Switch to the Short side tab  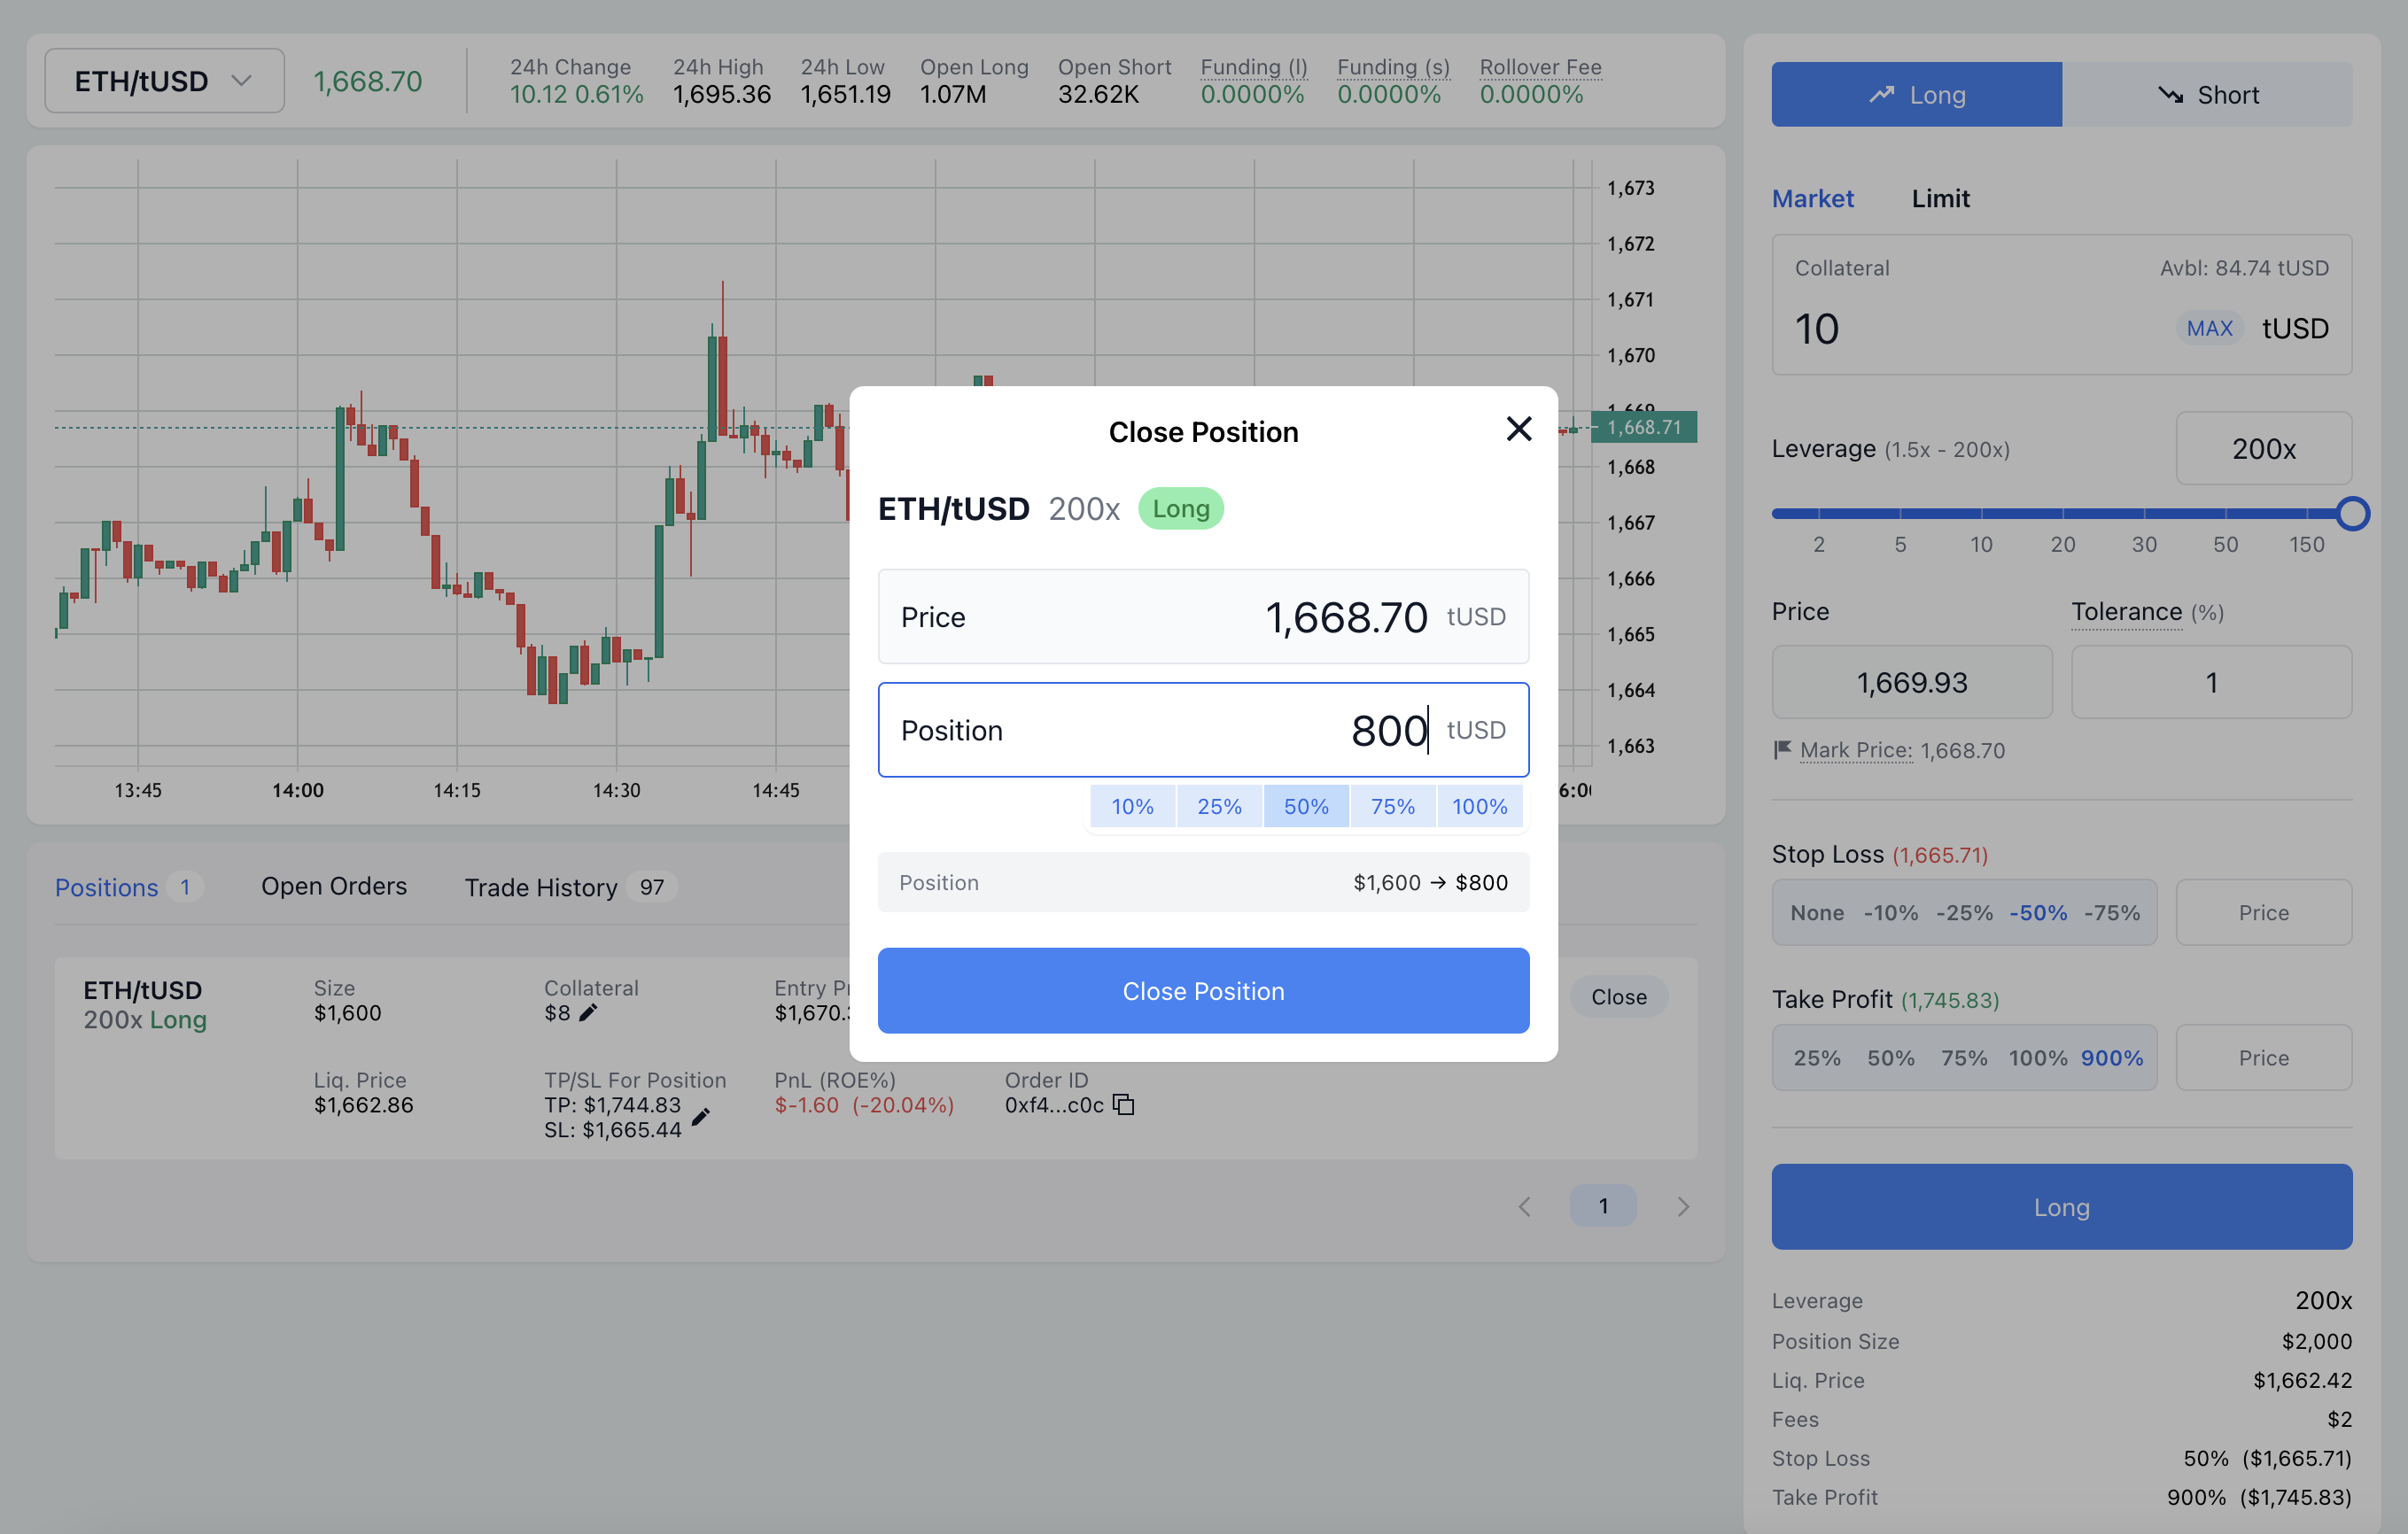[2207, 95]
